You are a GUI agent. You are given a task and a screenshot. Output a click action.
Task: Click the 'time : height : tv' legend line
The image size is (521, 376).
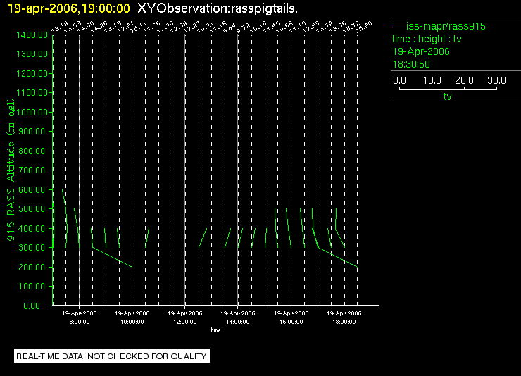(427, 39)
